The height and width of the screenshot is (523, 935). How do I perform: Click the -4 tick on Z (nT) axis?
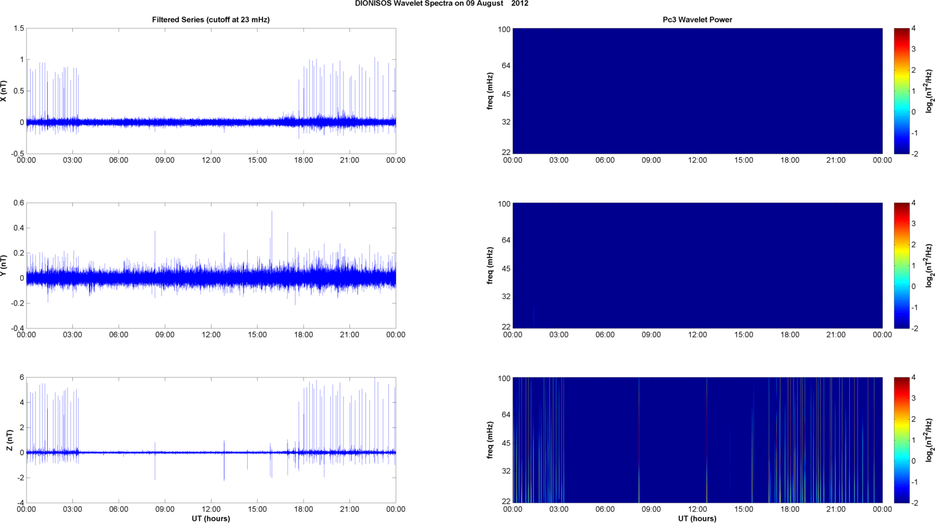tap(21, 503)
